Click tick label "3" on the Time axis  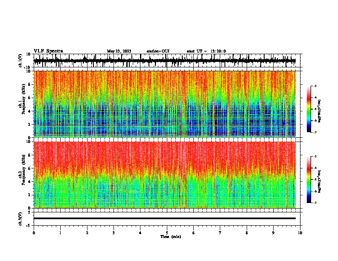click(x=114, y=233)
